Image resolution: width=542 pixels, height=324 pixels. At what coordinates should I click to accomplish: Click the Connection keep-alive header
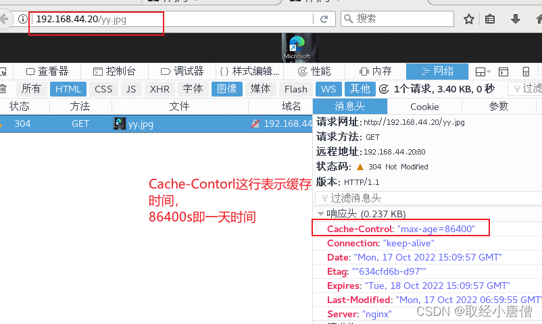click(380, 243)
